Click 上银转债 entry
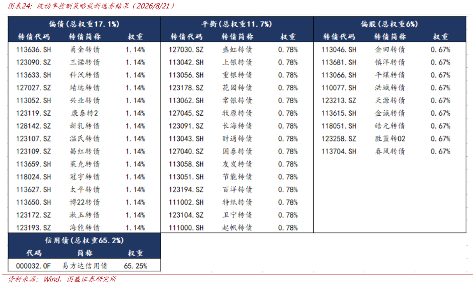The image size is (475, 285). (x=237, y=62)
